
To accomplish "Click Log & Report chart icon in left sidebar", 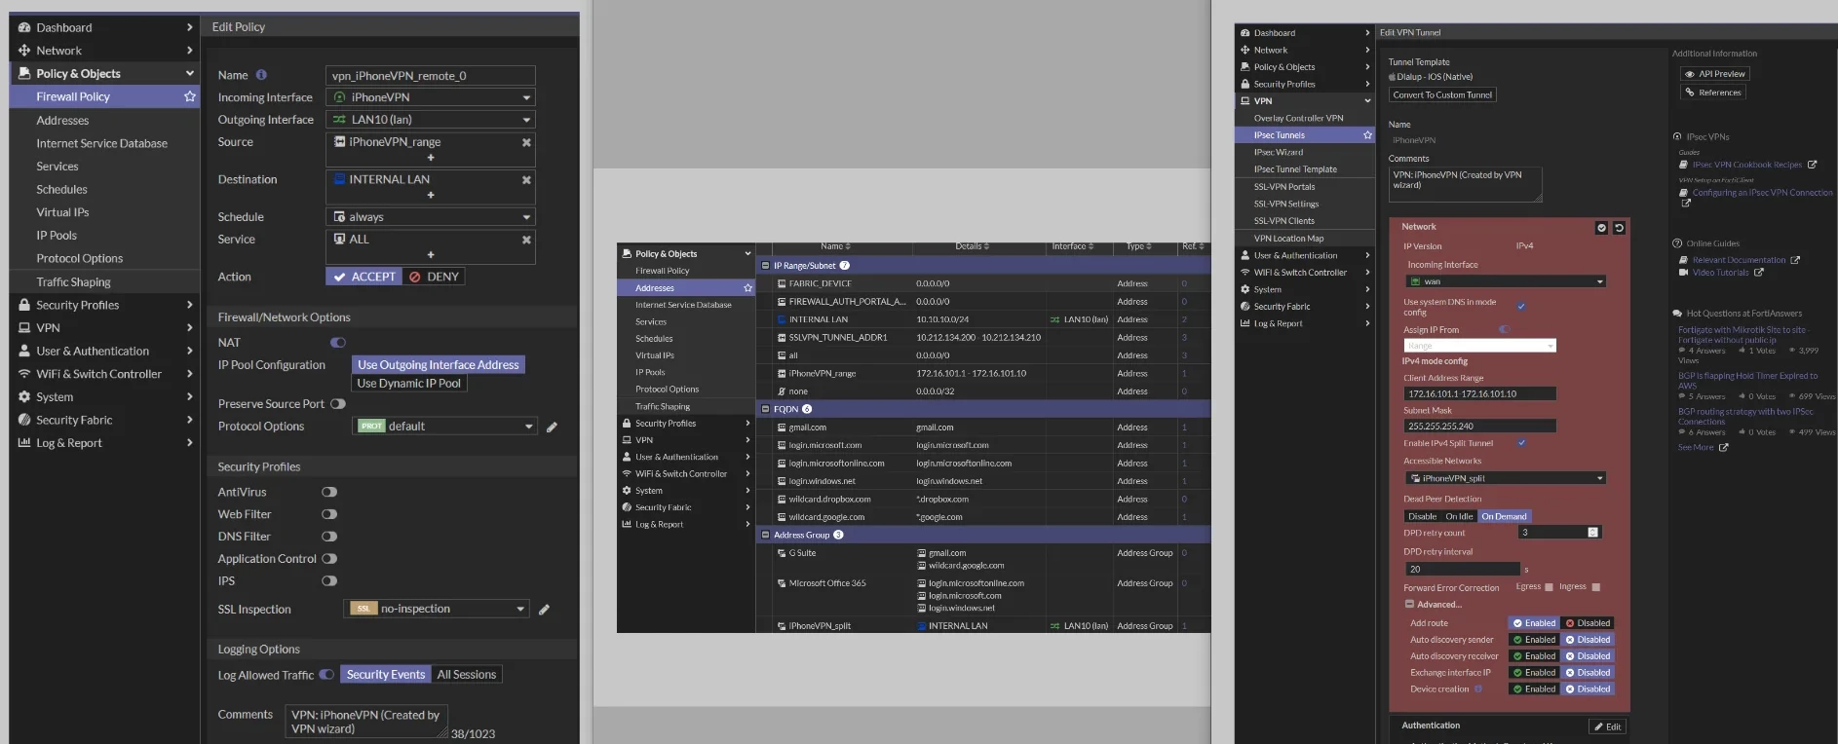I will coord(24,443).
